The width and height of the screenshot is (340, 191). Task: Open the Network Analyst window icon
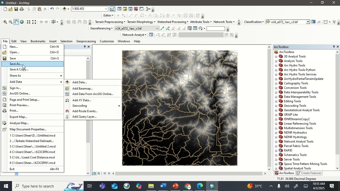[x=151, y=35]
